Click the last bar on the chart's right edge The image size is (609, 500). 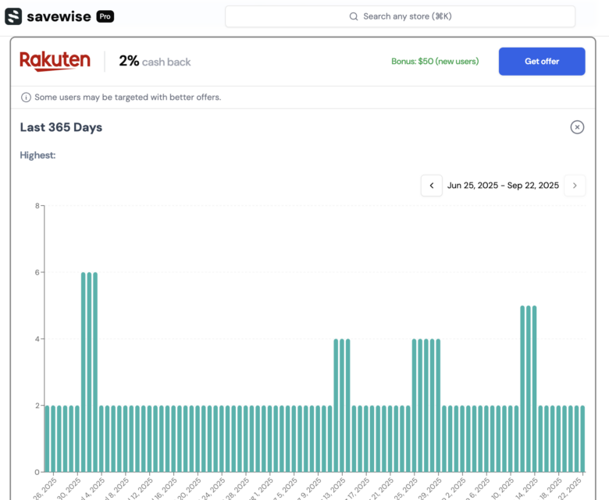[582, 438]
